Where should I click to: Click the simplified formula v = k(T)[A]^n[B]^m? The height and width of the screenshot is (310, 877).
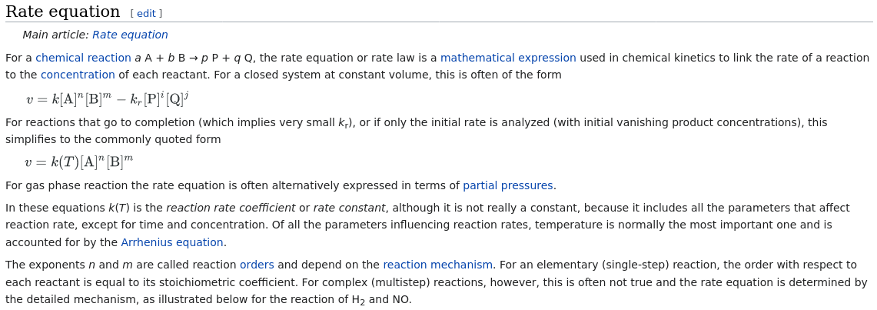(x=79, y=162)
